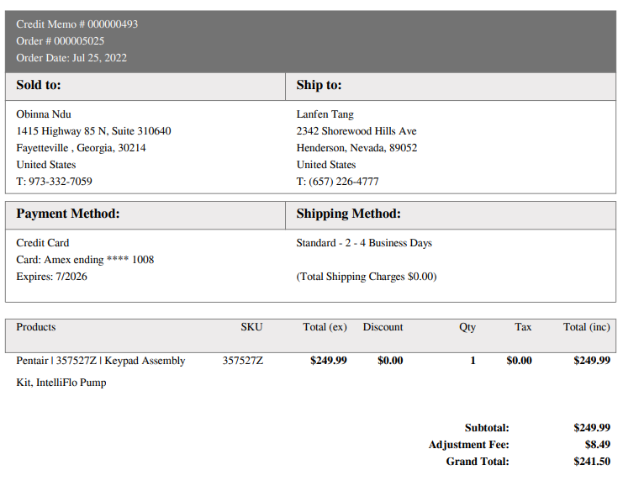Click the Discount column header
The height and width of the screenshot is (486, 623).
coord(383,327)
